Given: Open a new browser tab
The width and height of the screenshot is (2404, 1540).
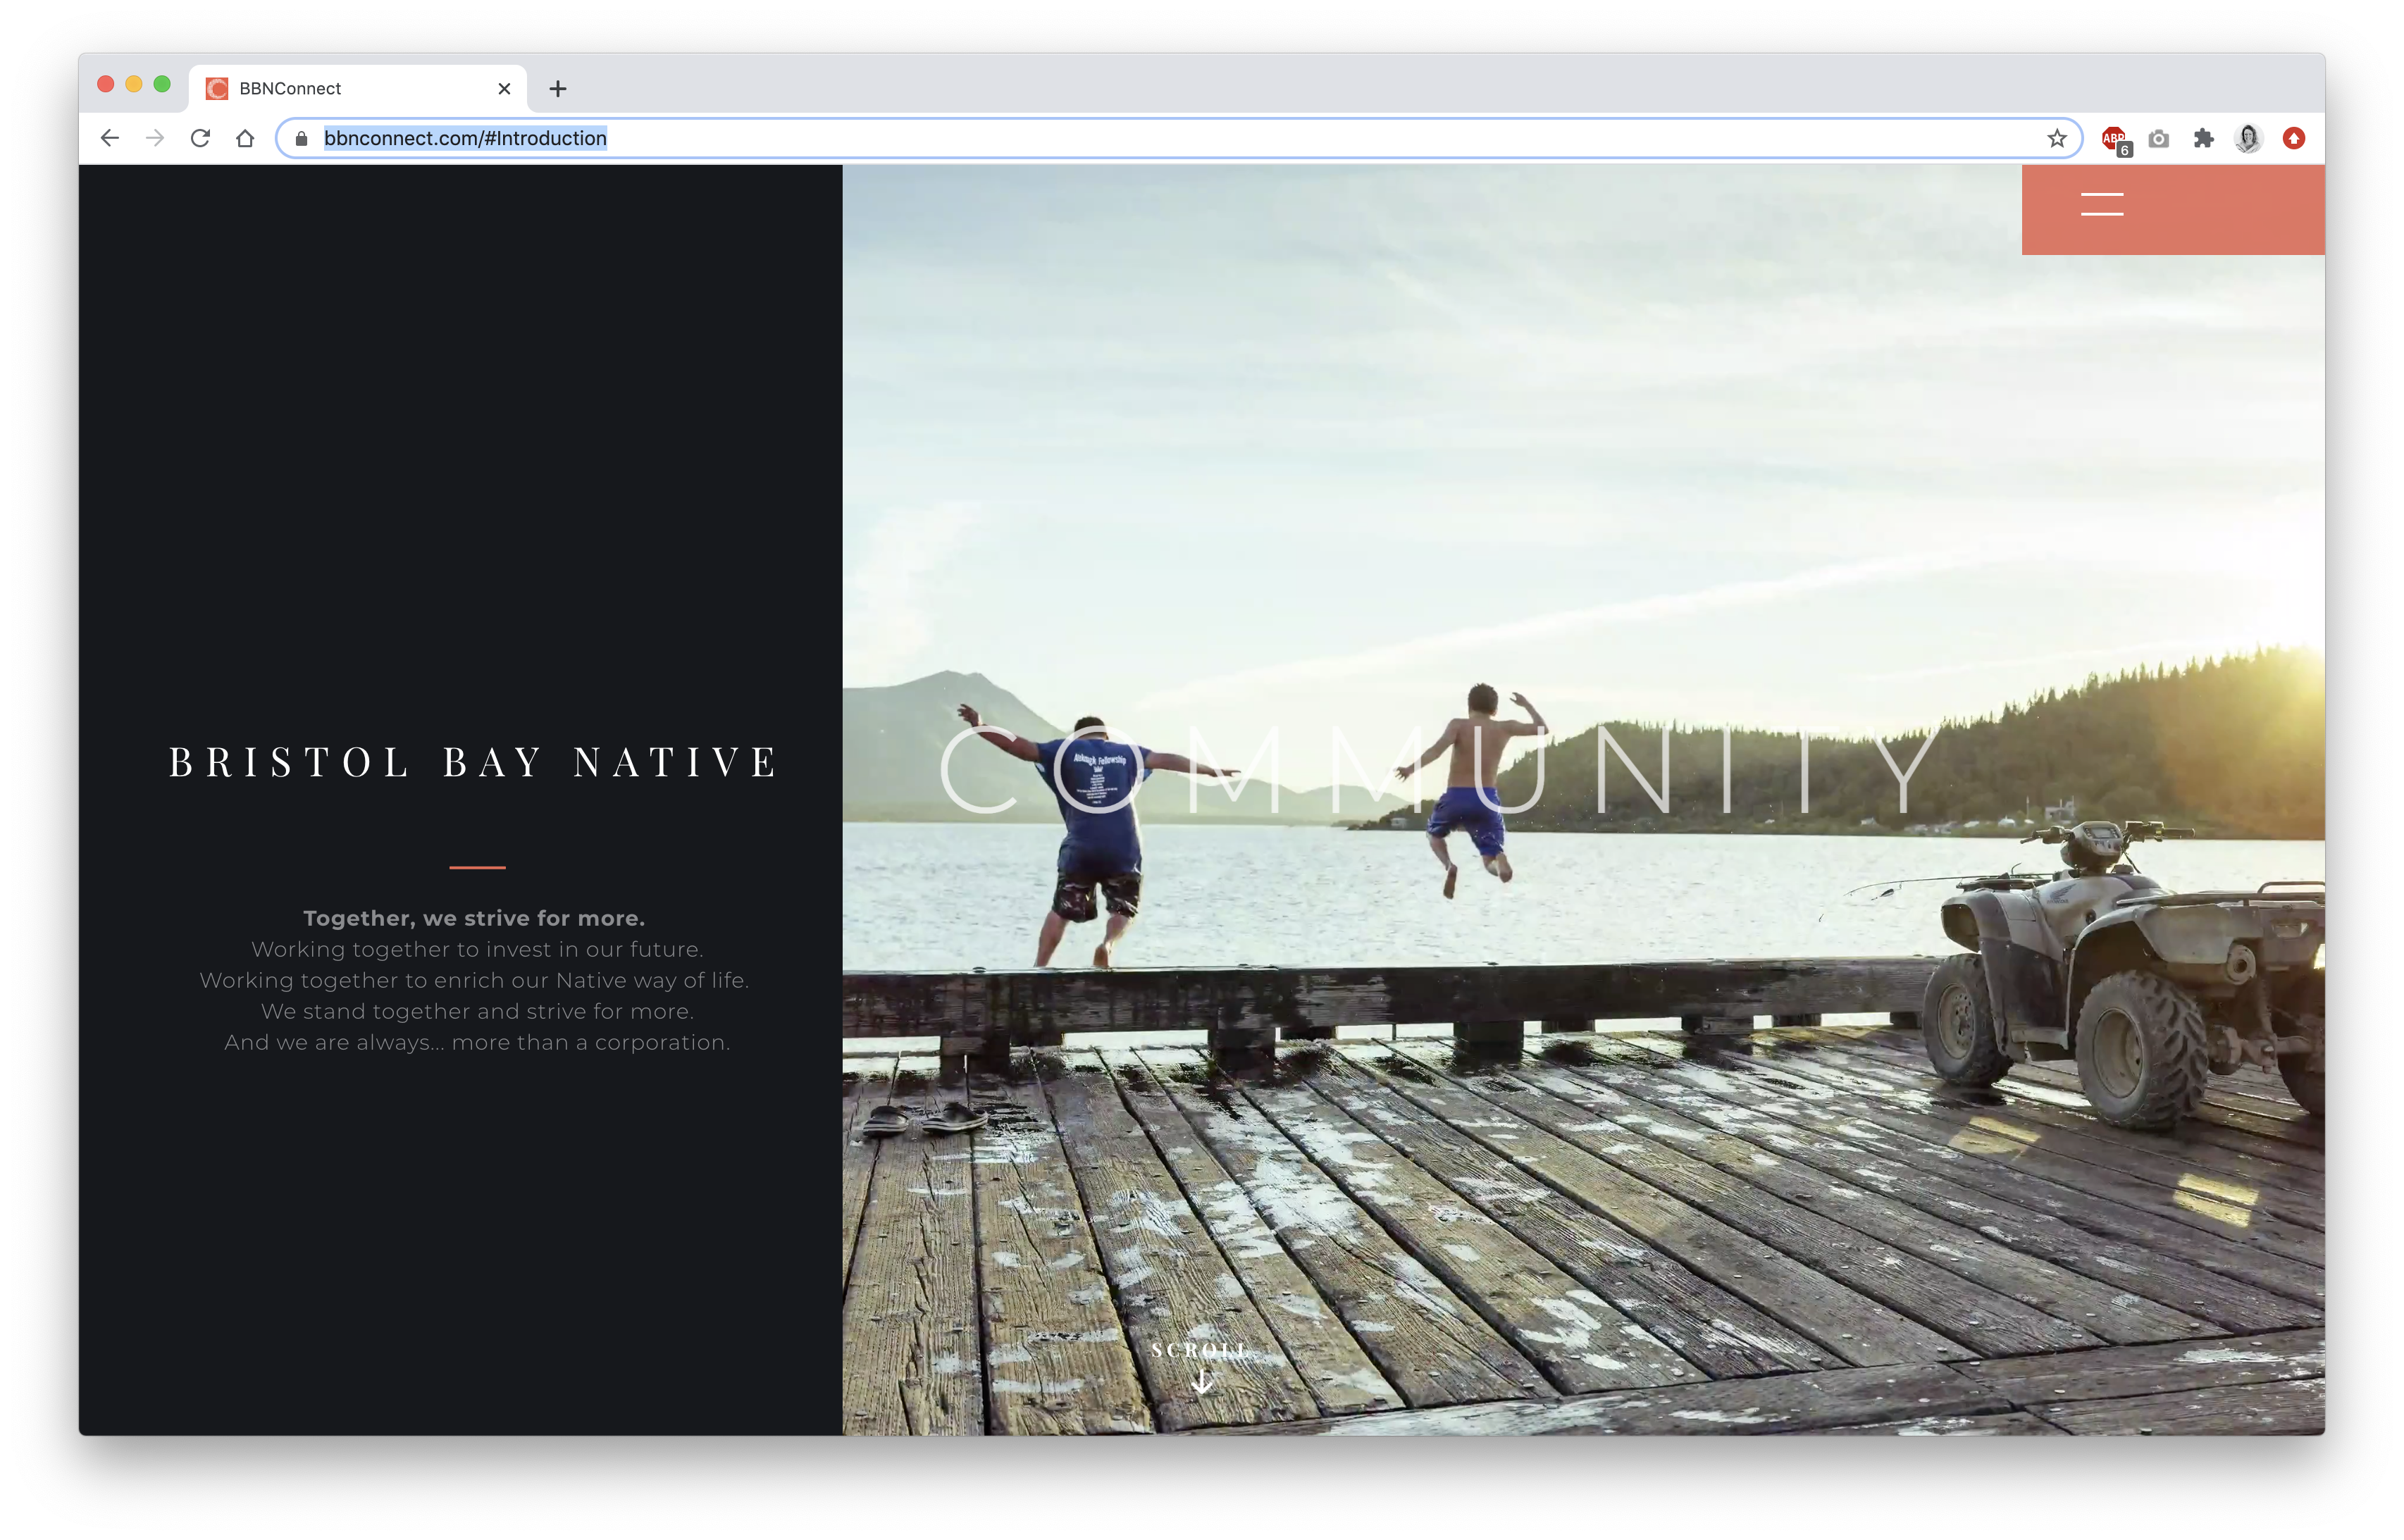Looking at the screenshot, I should coord(558,89).
